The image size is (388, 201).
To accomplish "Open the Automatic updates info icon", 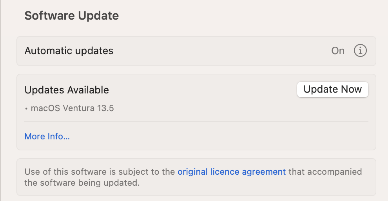I will [x=360, y=51].
